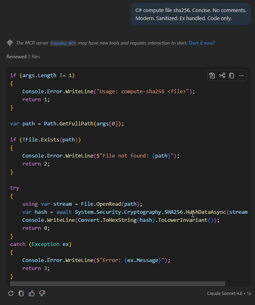Open code block more actions ellipsis

coord(241,76)
